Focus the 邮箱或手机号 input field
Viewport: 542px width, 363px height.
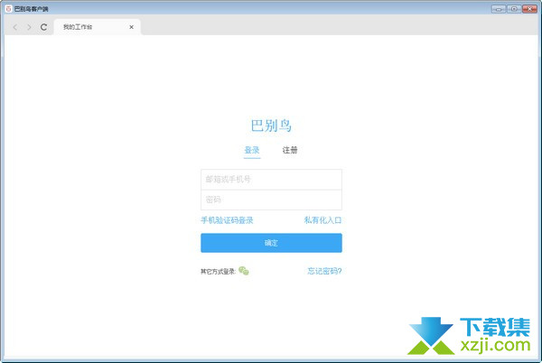pyautogui.click(x=271, y=180)
